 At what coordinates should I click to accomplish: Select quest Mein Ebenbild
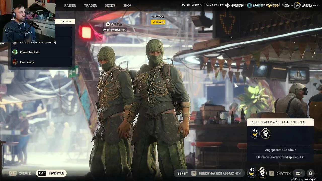42,52
